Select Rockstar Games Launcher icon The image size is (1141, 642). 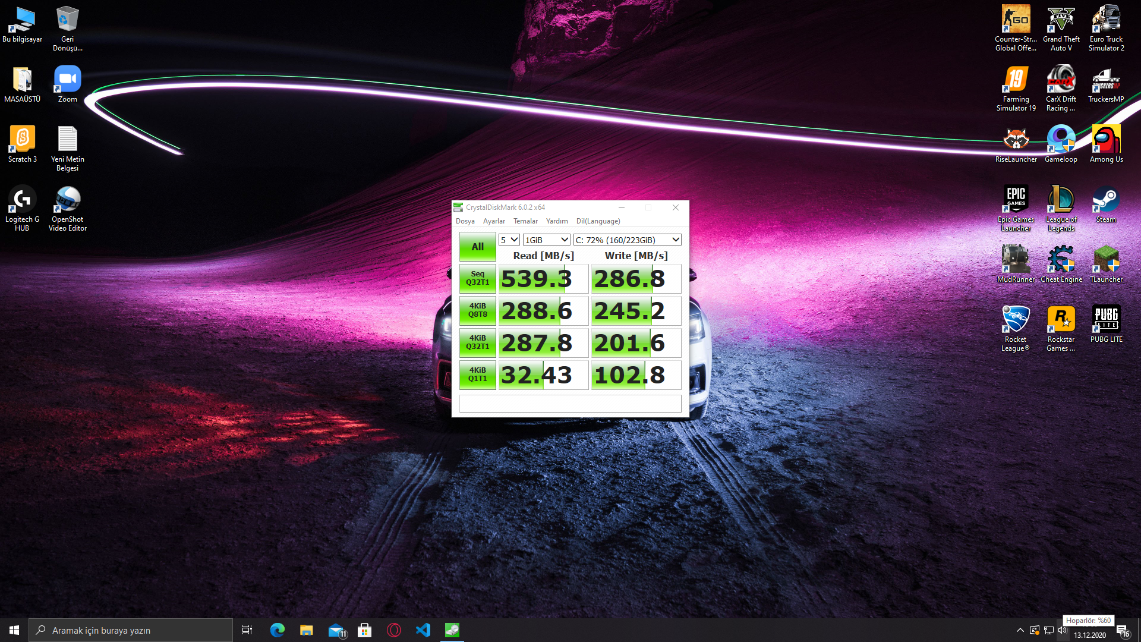coord(1061,329)
